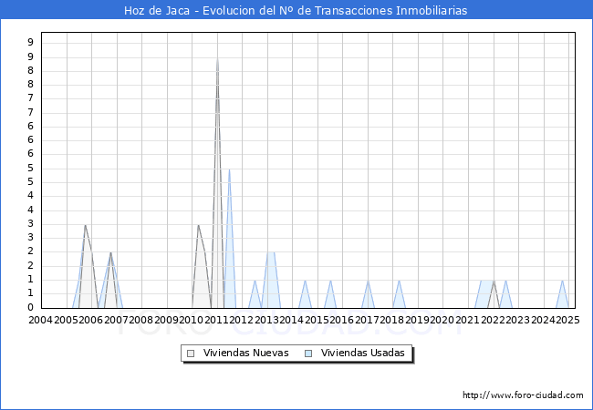Click the Viviendas Nuevas legend swatch
The width and height of the screenshot is (593, 410).
[191, 354]
